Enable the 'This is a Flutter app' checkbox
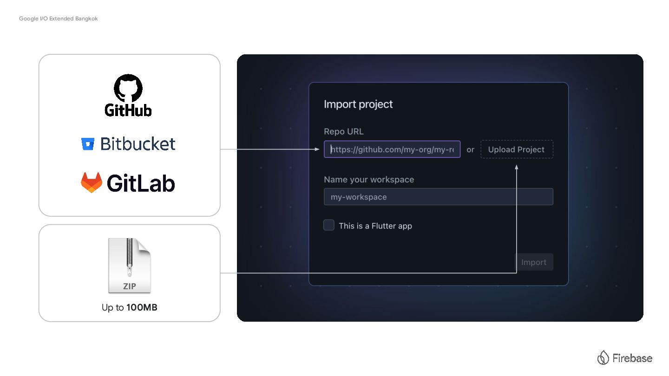This screenshot has width=669, height=376. click(x=329, y=226)
